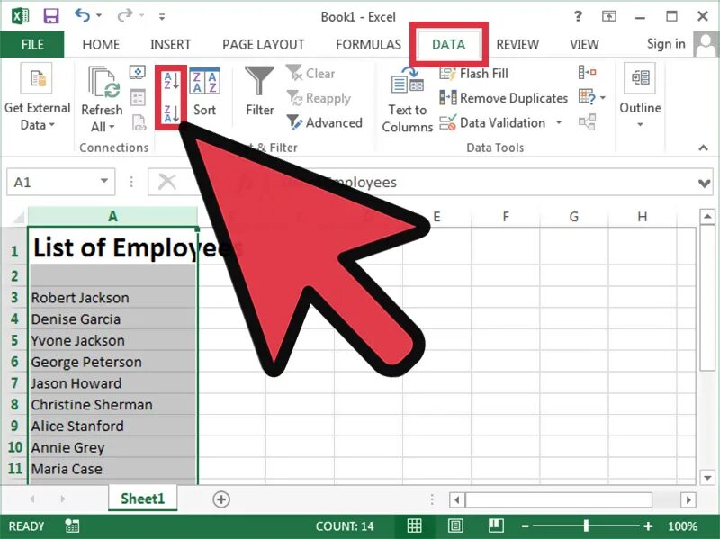The image size is (720, 539).
Task: Click the horizontal scrollbar right arrow
Action: point(688,499)
